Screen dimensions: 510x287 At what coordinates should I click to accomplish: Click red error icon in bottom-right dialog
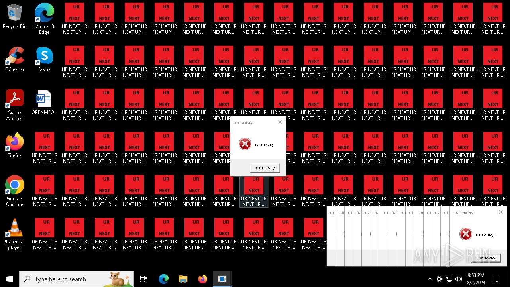point(466,234)
